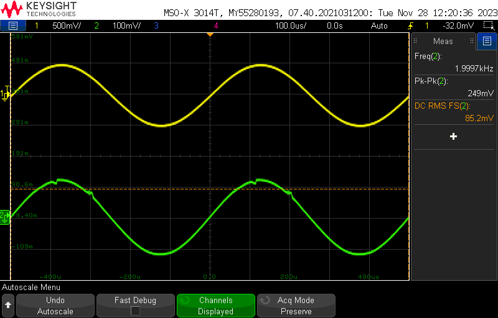
Task: Click the channel 2 ground level marker
Action: point(5,216)
